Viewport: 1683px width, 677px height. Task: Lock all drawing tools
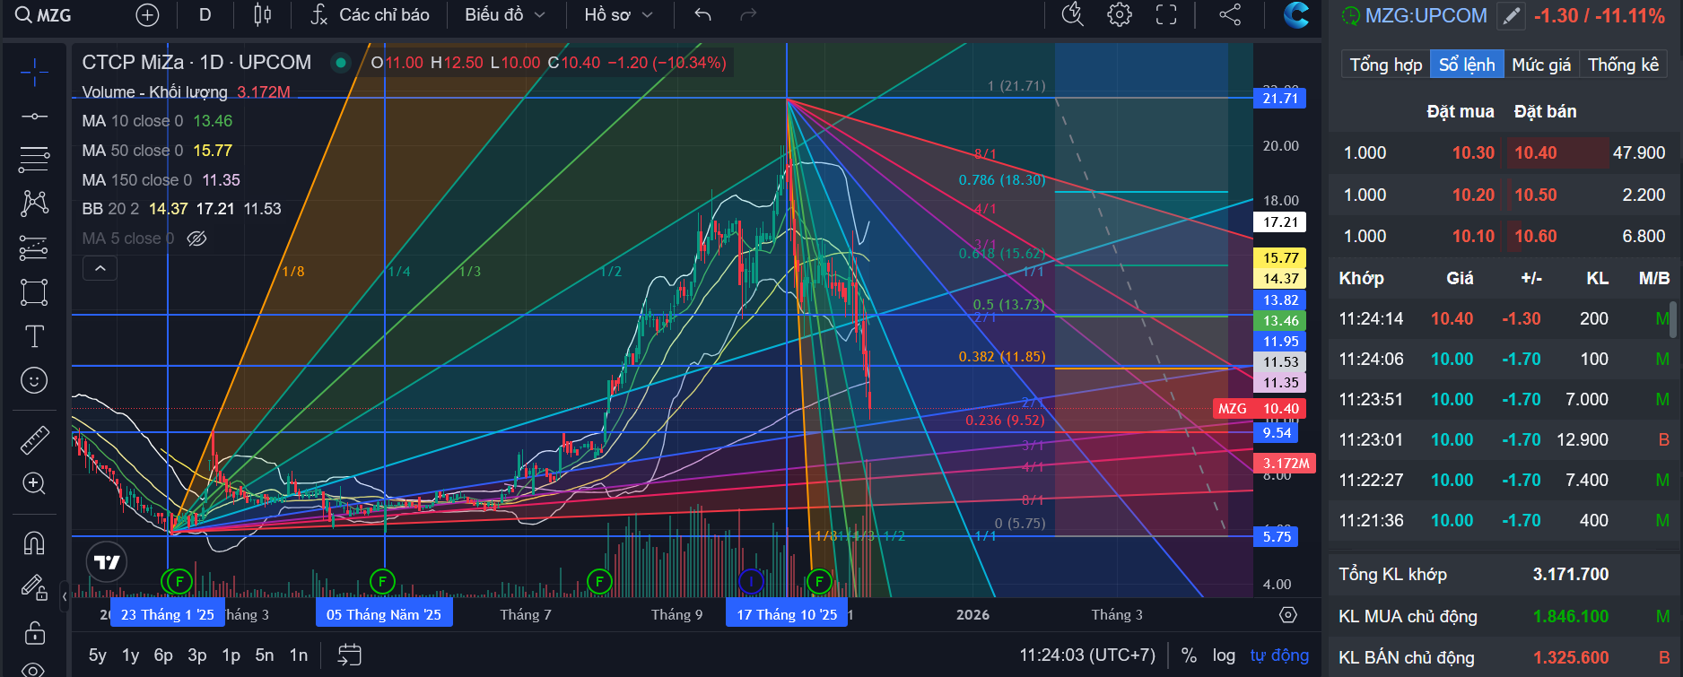34,633
